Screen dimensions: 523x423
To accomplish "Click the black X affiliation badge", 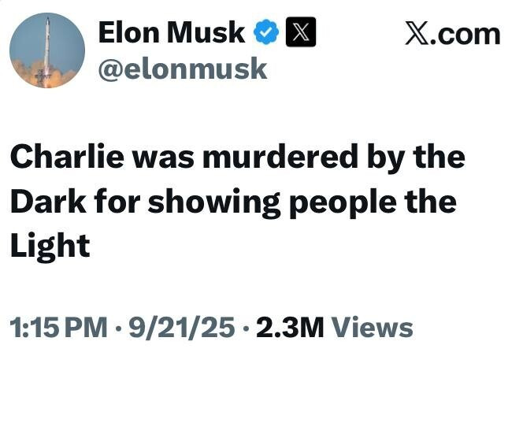I will 300,33.
